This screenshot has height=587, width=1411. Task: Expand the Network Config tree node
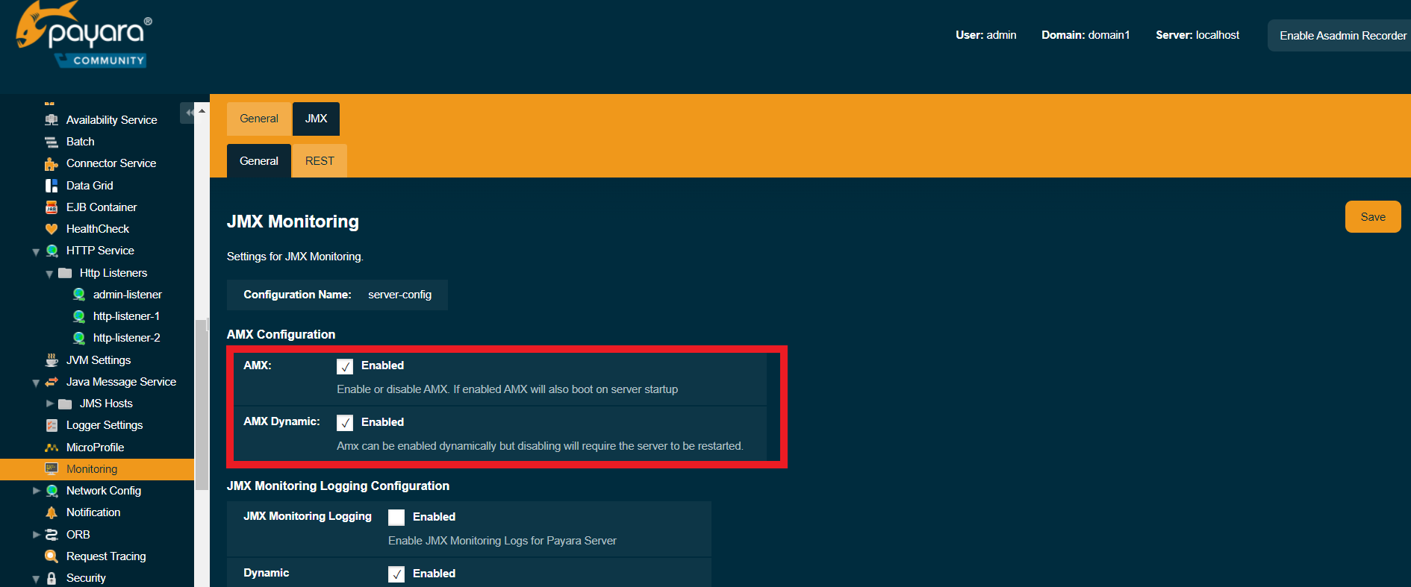(36, 491)
